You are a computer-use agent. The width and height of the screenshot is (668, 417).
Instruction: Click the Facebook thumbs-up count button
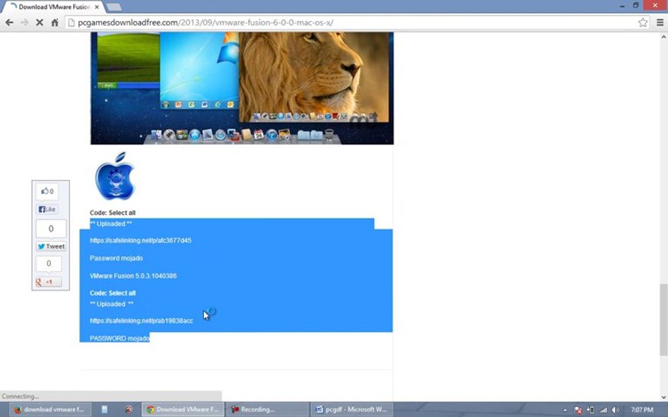pyautogui.click(x=48, y=191)
